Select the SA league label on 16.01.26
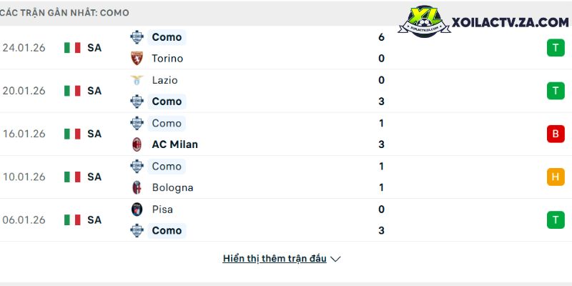Screen dimensions: 572x286 point(94,134)
